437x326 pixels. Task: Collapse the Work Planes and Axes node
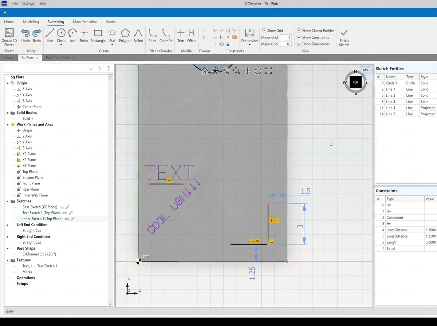[x=8, y=124]
